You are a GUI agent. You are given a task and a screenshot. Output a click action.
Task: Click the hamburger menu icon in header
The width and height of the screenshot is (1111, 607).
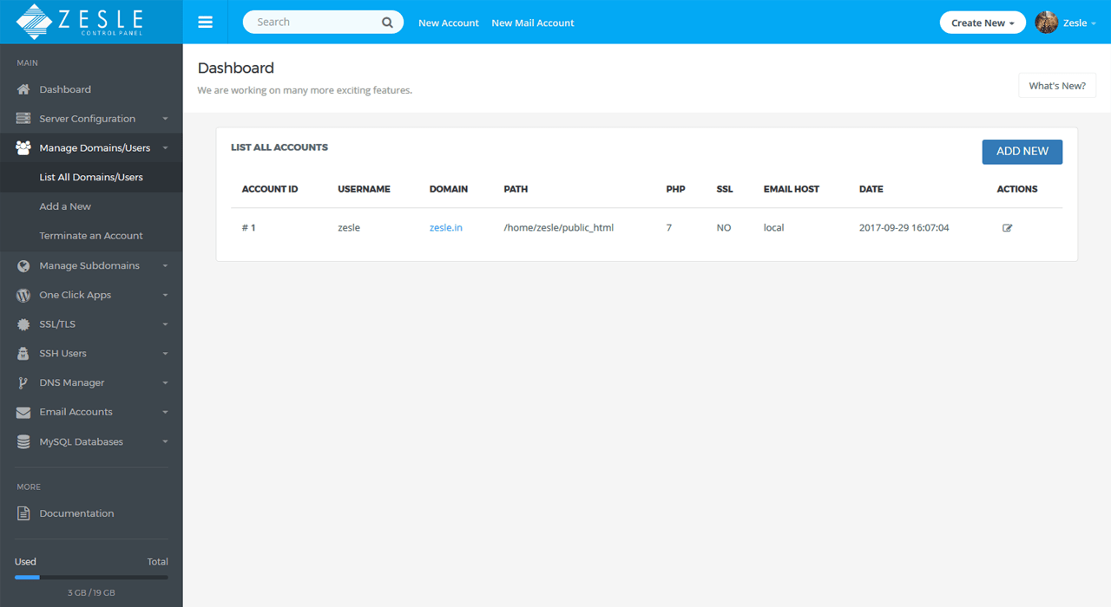[205, 23]
